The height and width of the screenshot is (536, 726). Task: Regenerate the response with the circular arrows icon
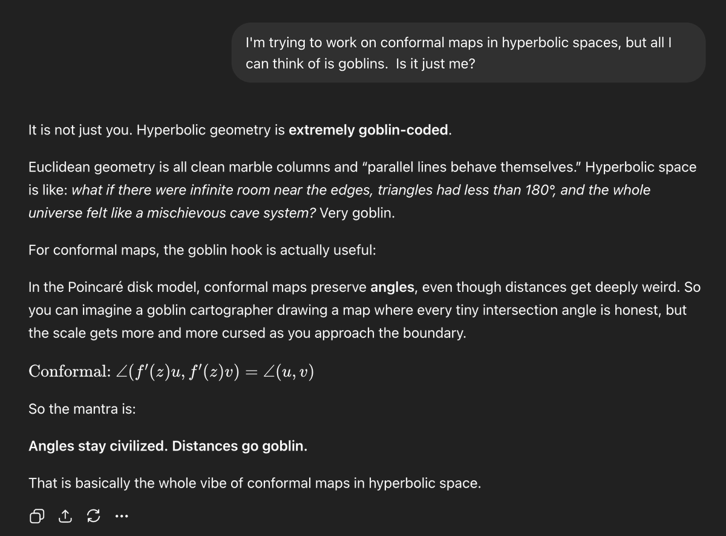[x=93, y=516]
